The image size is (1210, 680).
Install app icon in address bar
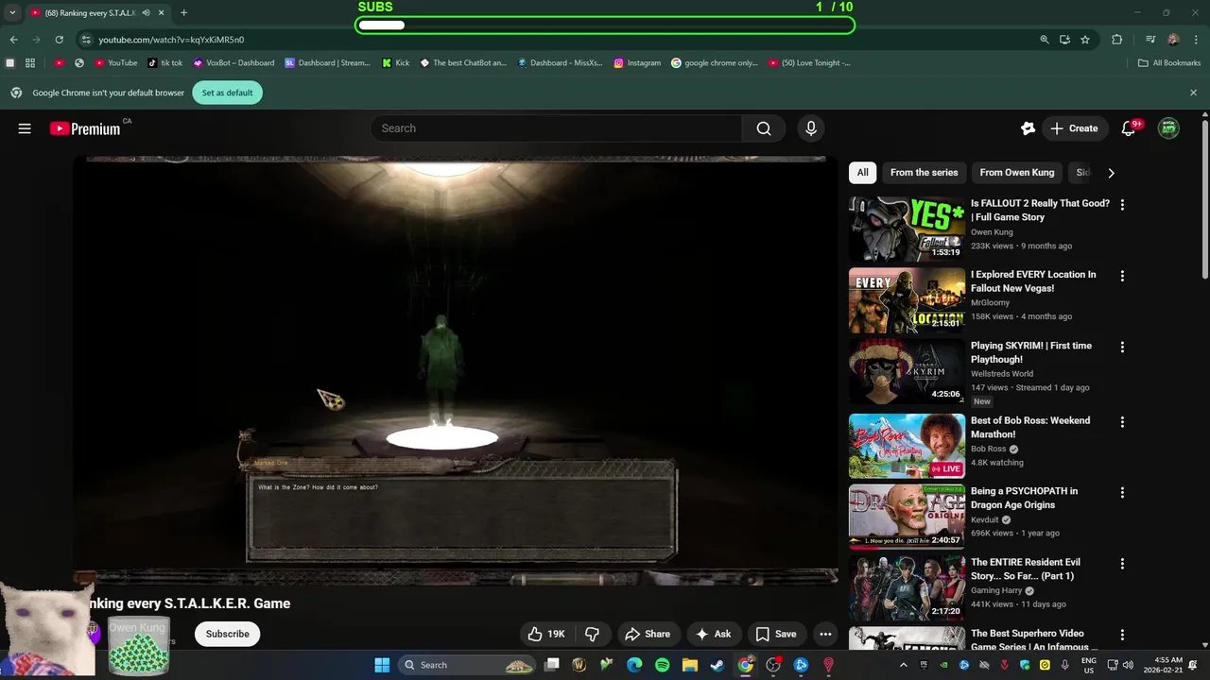[x=1064, y=40]
